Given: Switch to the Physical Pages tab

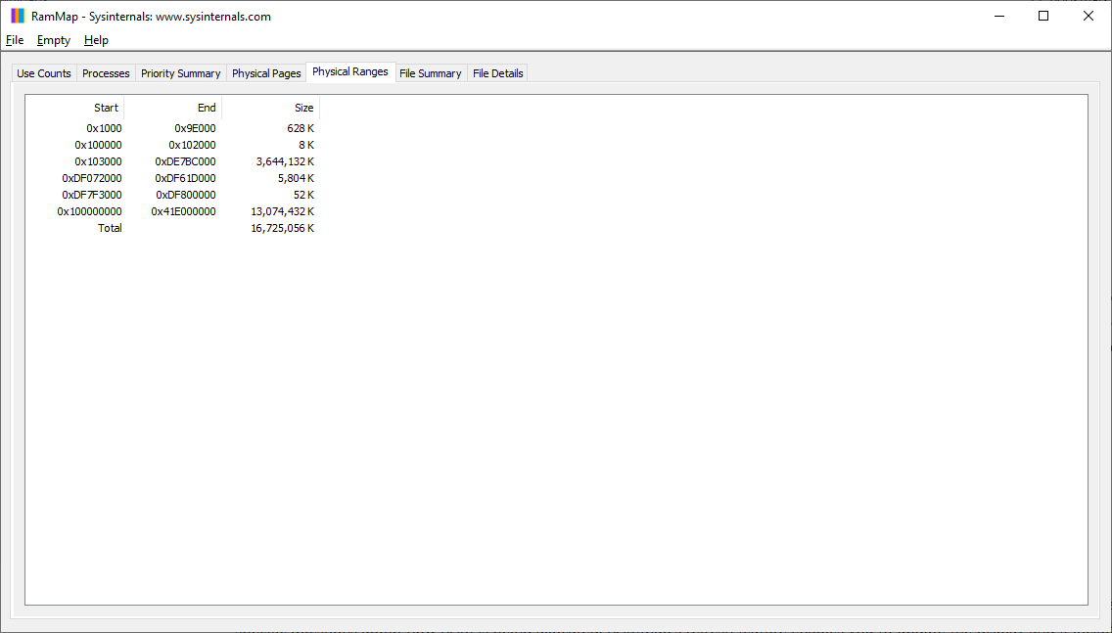Looking at the screenshot, I should tap(266, 73).
